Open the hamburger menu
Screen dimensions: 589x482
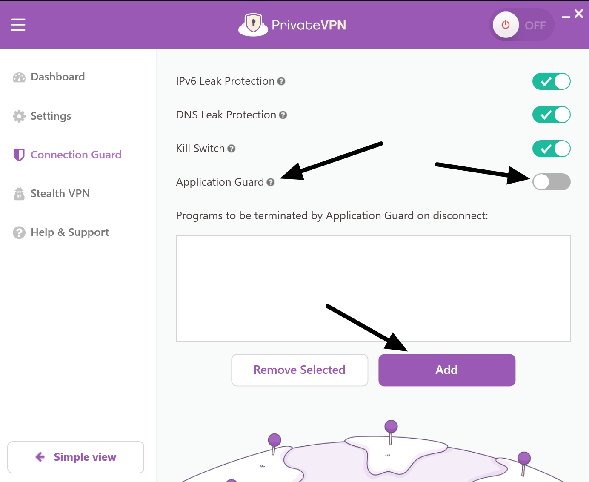coord(18,24)
